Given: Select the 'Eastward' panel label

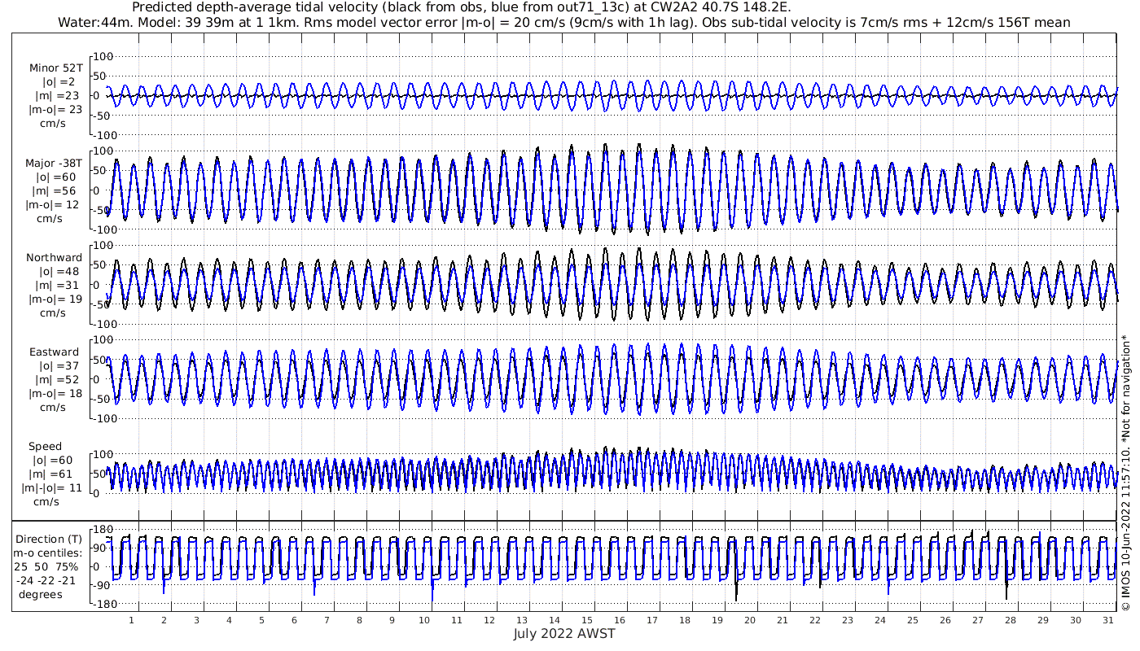Looking at the screenshot, I should click(54, 352).
